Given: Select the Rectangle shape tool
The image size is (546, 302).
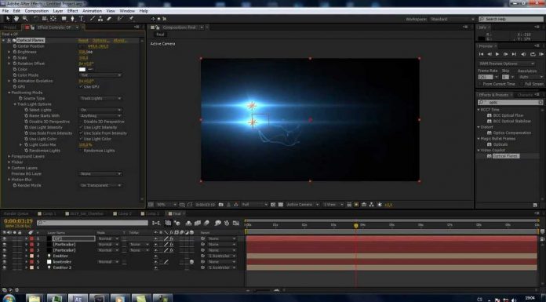Looking at the screenshot, I should click(64, 19).
